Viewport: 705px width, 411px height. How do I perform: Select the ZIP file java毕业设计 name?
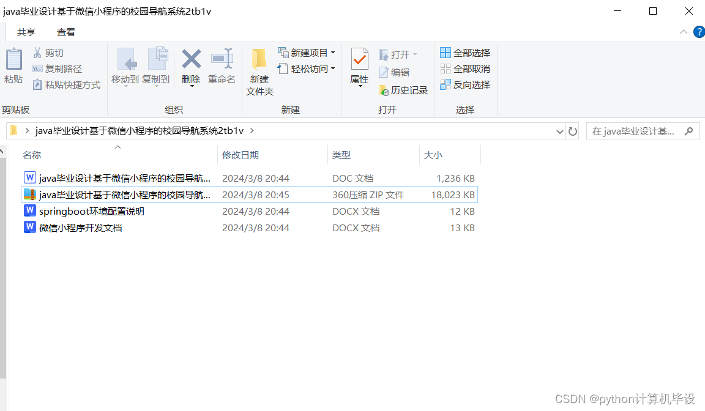(x=125, y=195)
